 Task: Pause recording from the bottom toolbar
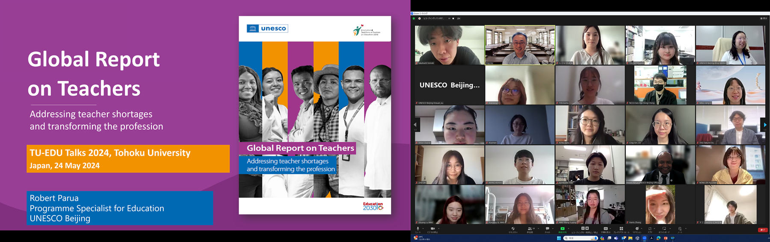click(x=583, y=228)
